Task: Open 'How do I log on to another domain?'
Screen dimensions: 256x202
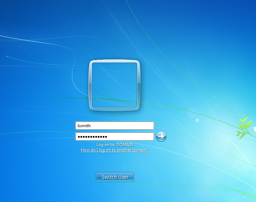Action: (115, 150)
